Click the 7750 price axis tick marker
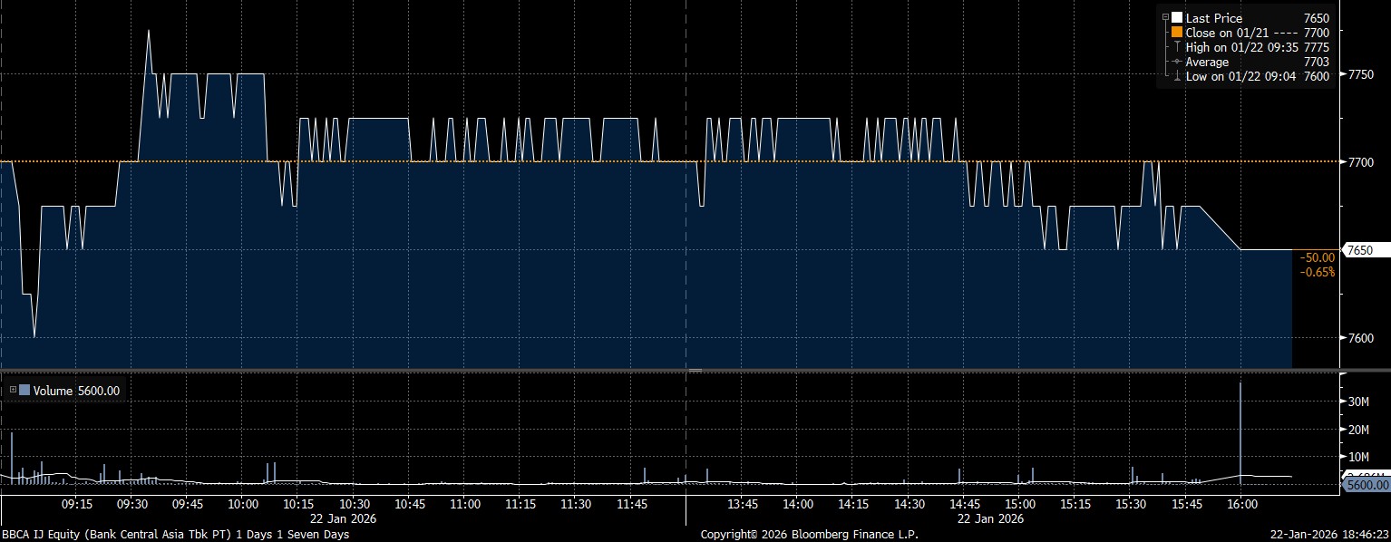This screenshot has height=542, width=1391. 1340,74
